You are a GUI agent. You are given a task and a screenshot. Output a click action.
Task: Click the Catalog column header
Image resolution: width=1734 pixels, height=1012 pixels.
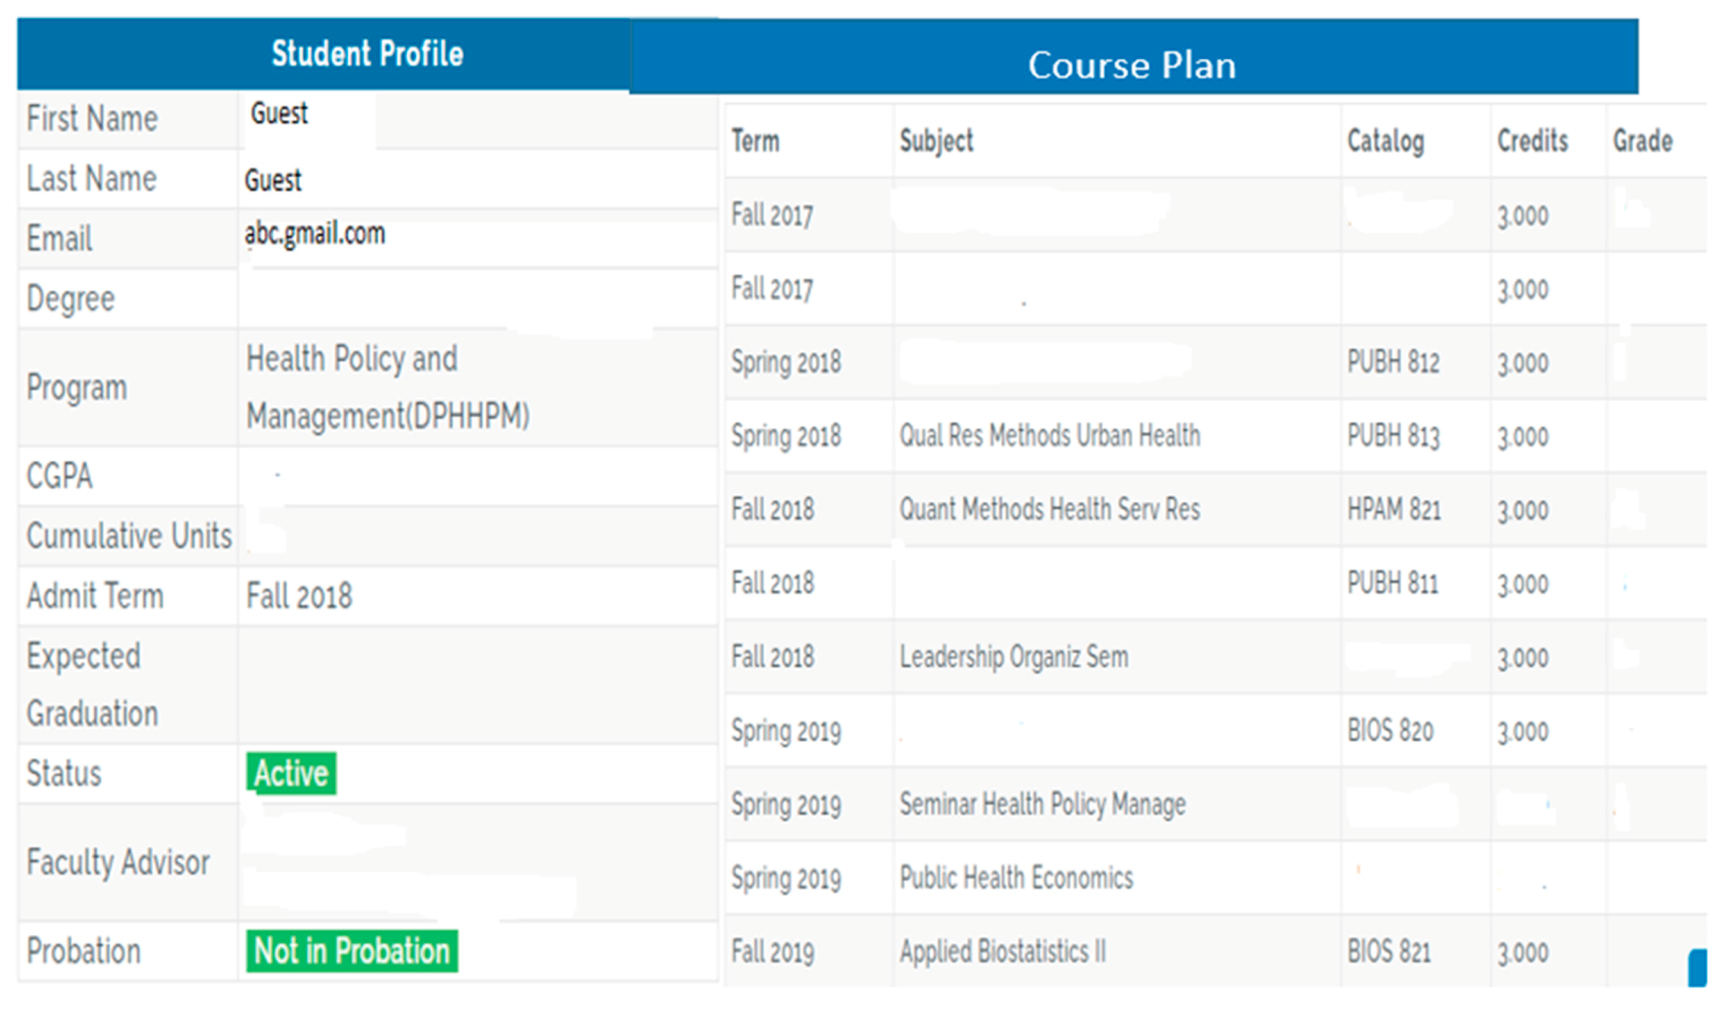coord(1385,141)
